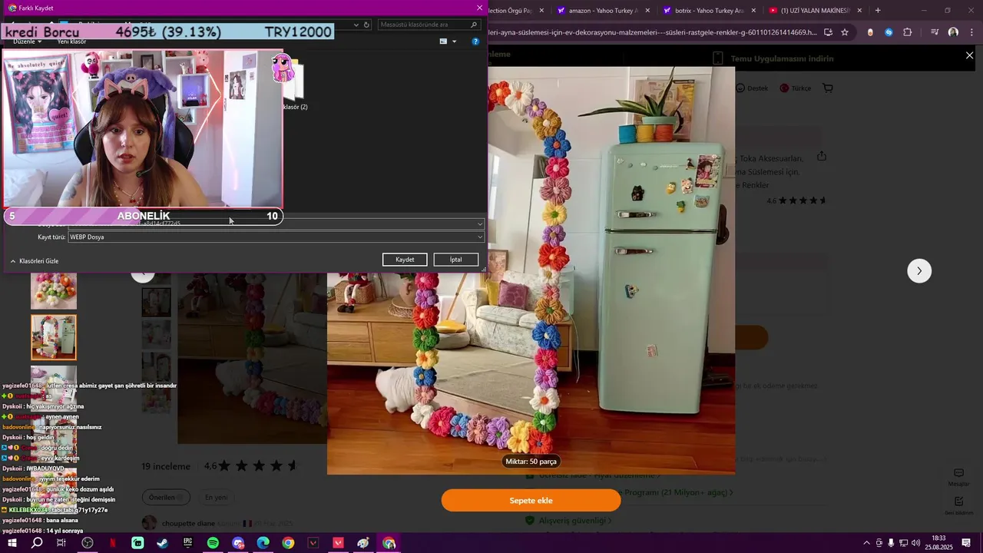Open the media control icon in toolbar

click(935, 32)
